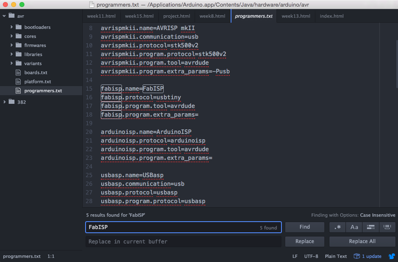Click the Replace All button
The image size is (398, 262).
point(362,241)
